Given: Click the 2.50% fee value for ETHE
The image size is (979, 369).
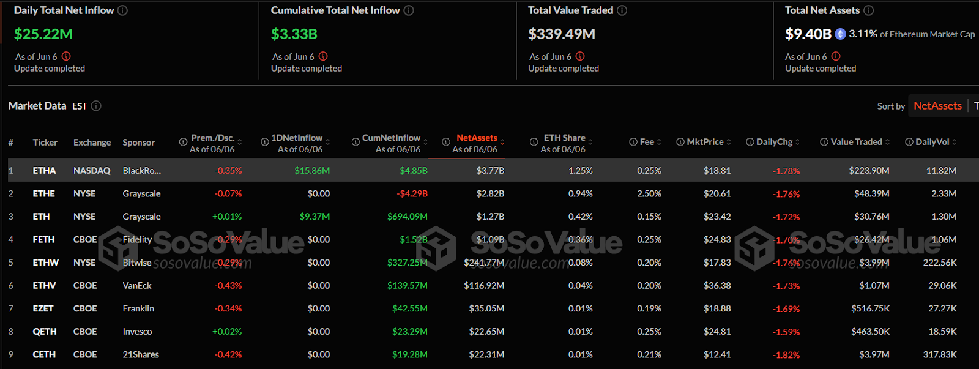Looking at the screenshot, I should (x=649, y=193).
